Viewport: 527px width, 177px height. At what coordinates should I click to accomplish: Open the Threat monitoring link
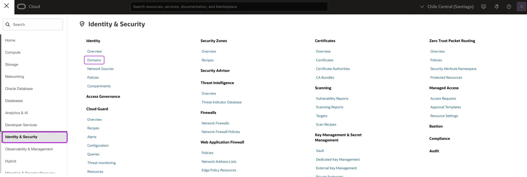coord(101,163)
